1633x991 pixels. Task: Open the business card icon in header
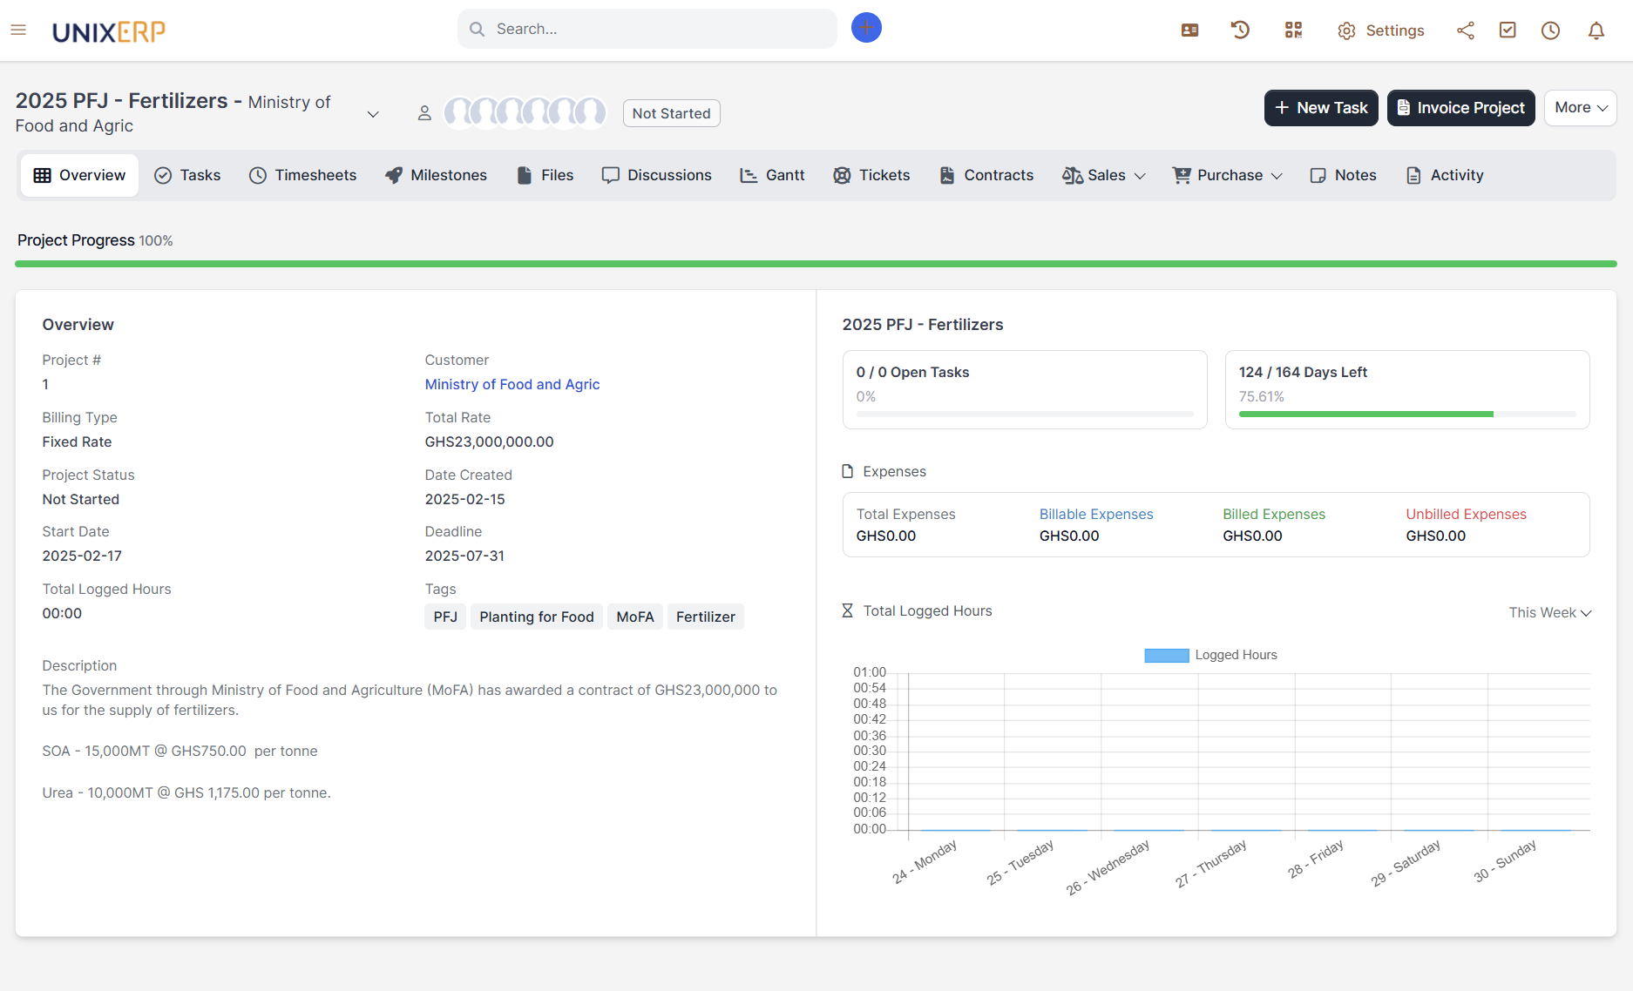[1189, 30]
